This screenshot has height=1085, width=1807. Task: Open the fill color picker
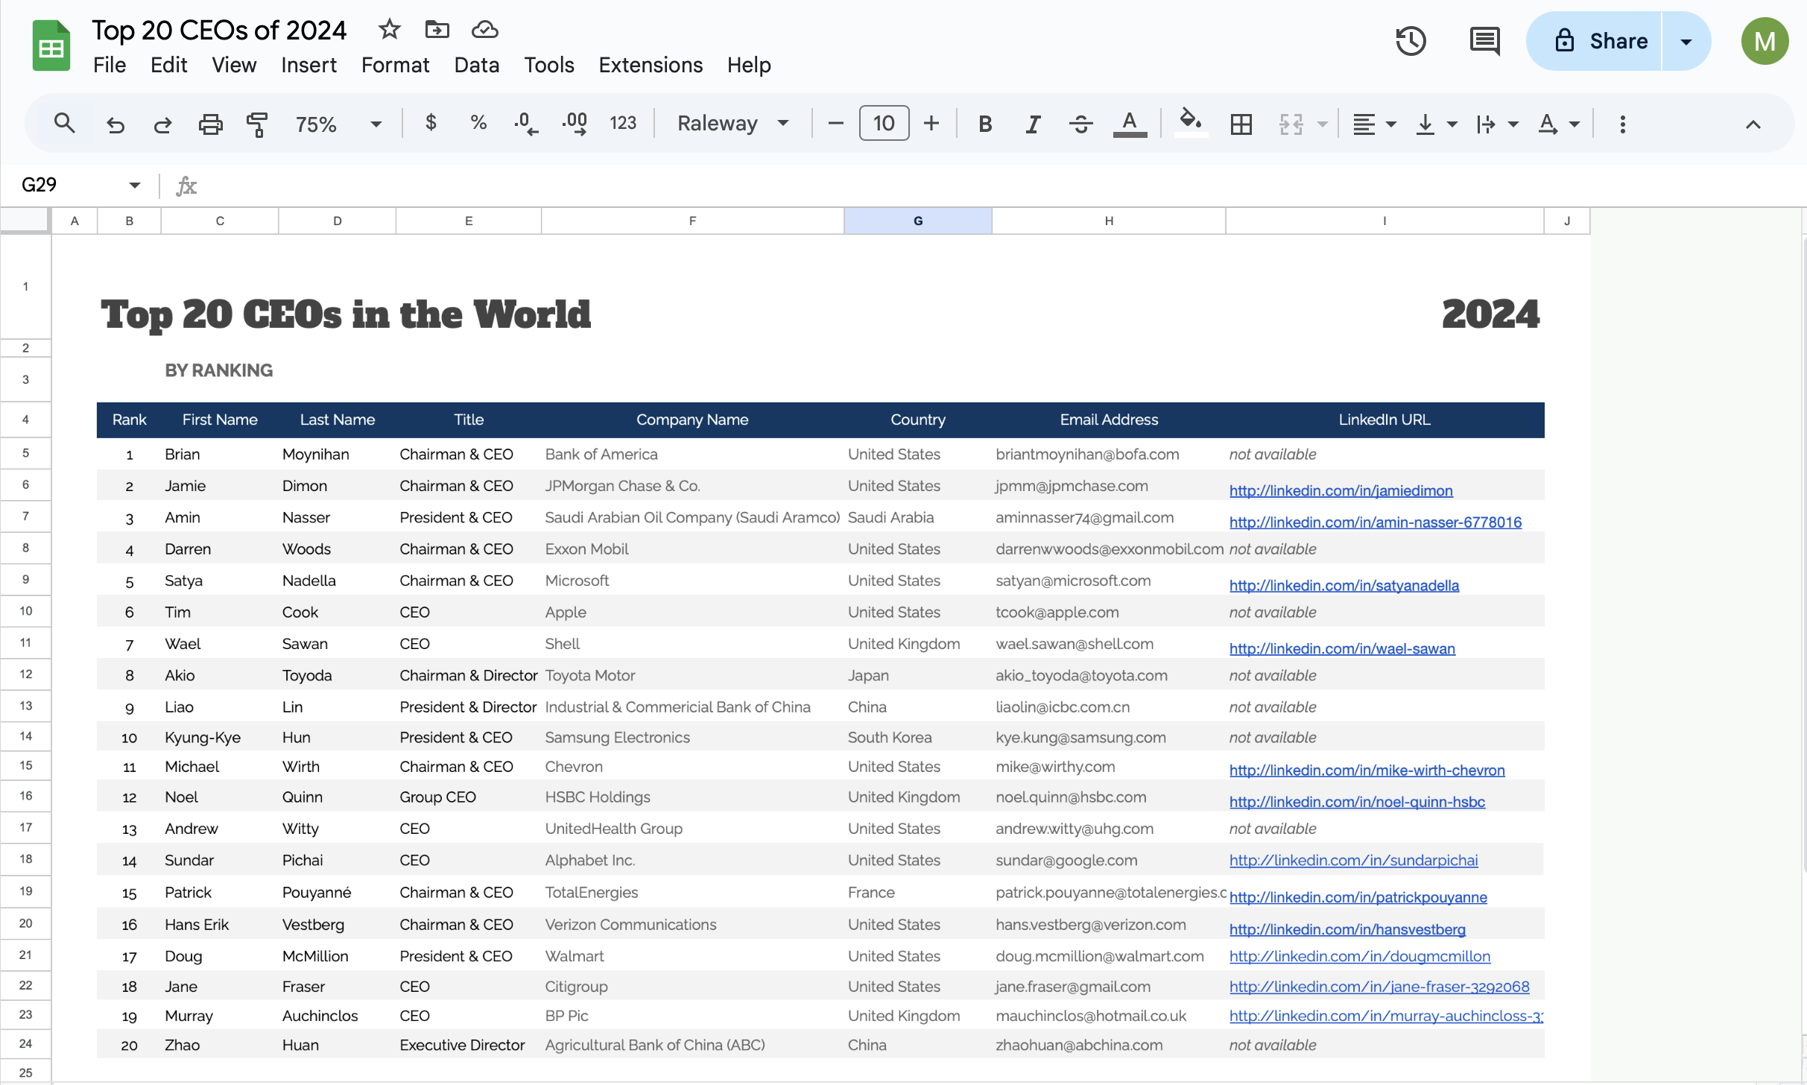tap(1190, 122)
